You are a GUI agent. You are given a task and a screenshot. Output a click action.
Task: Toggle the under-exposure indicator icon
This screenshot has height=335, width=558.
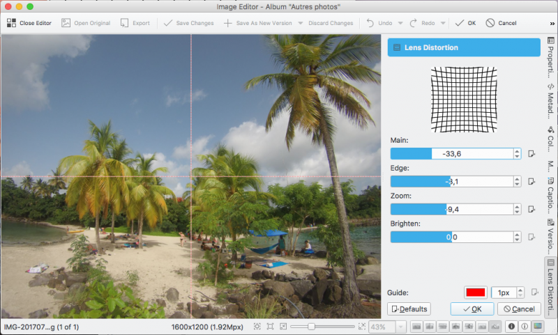pos(511,327)
